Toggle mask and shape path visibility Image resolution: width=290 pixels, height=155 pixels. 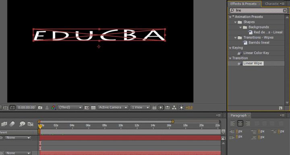point(12,107)
